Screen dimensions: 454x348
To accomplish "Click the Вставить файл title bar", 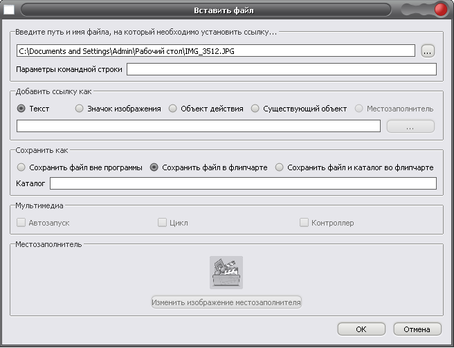I will pos(206,10).
